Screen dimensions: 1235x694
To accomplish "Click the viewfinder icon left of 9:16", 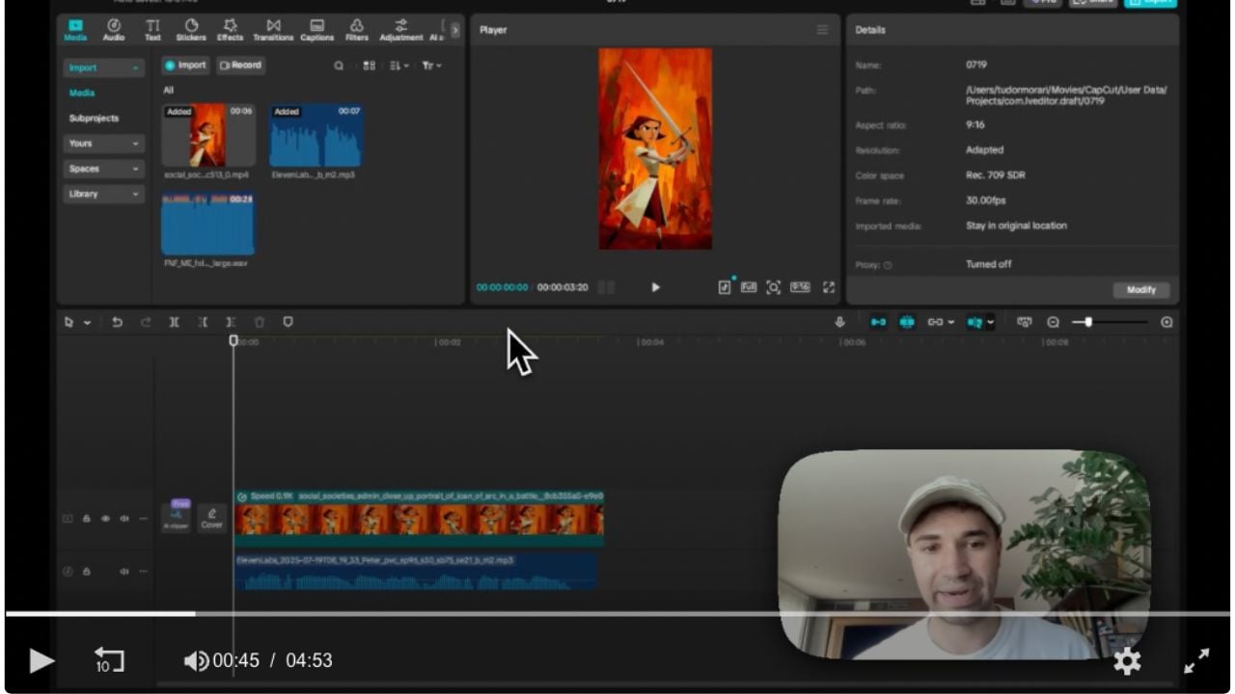I will click(x=773, y=287).
